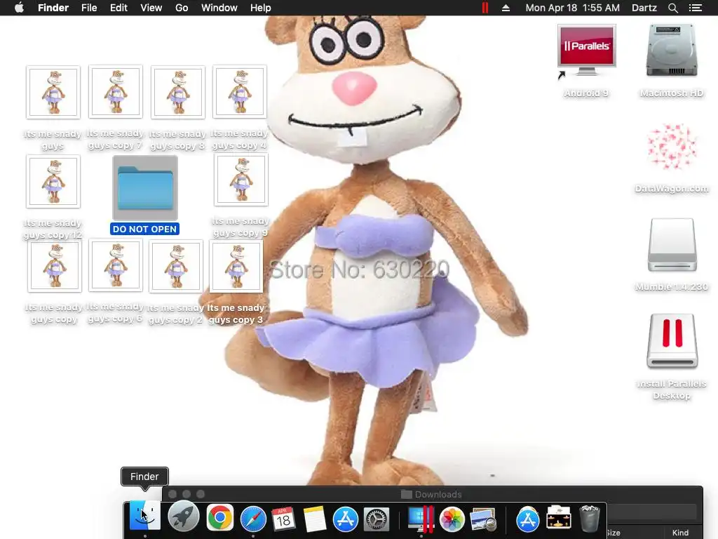718x539 pixels.
Task: Open the Trash in Dock
Action: [x=589, y=519]
